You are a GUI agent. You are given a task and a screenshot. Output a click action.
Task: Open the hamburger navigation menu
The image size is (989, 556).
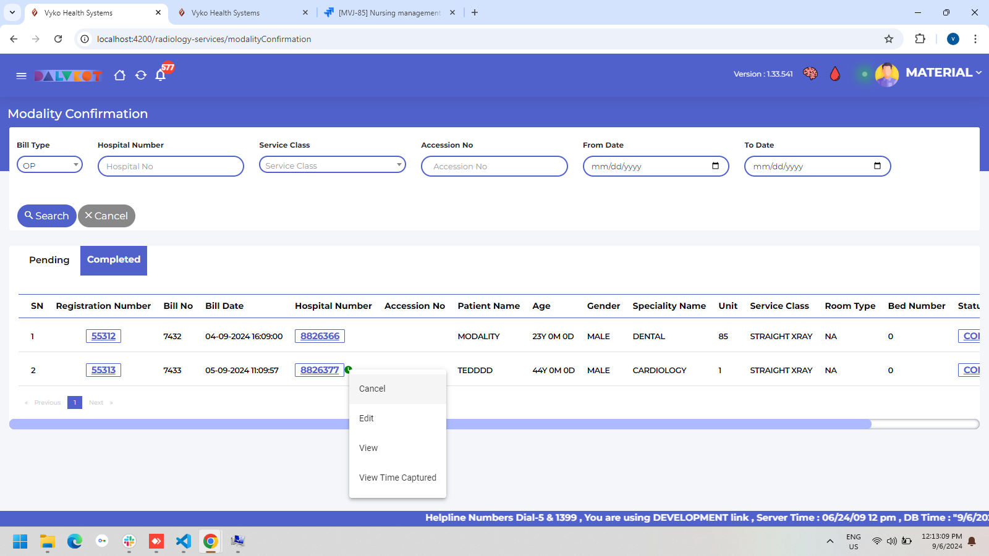click(21, 75)
